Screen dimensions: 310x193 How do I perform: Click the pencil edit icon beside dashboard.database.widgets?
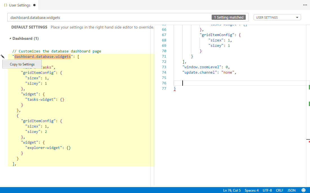tap(3, 57)
